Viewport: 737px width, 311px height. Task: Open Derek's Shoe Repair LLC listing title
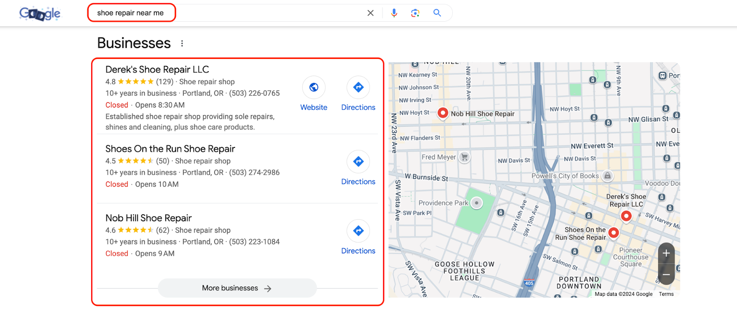157,70
